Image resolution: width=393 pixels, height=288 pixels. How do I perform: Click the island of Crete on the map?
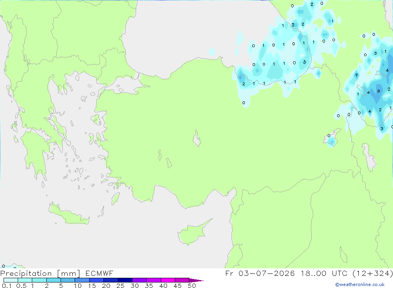point(69,214)
